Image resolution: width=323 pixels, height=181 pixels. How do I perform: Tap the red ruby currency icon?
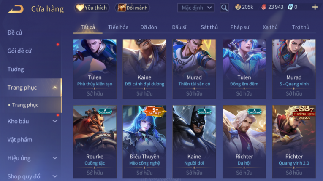click(263, 7)
